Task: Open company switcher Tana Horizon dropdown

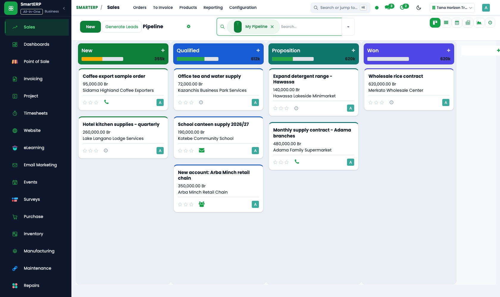Action: [452, 8]
